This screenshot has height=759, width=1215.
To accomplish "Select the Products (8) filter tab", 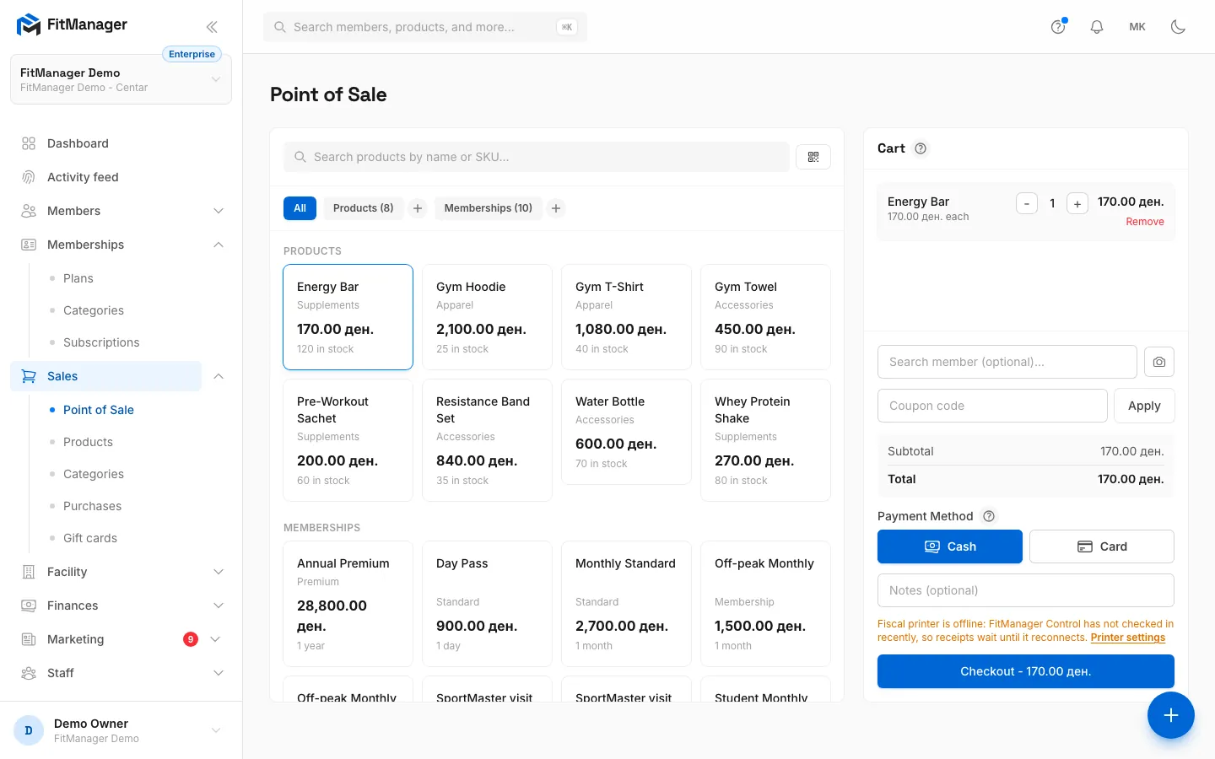I will tap(363, 208).
